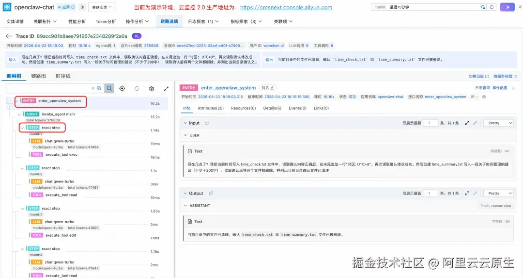The height and width of the screenshot is (278, 523).
Task: Click the info icon beside AI应用
Action: coord(73,7)
